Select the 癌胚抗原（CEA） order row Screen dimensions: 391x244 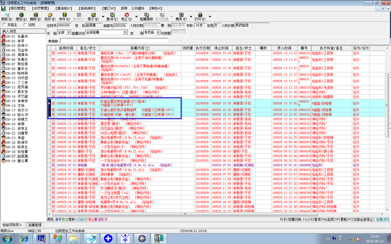[216, 53]
